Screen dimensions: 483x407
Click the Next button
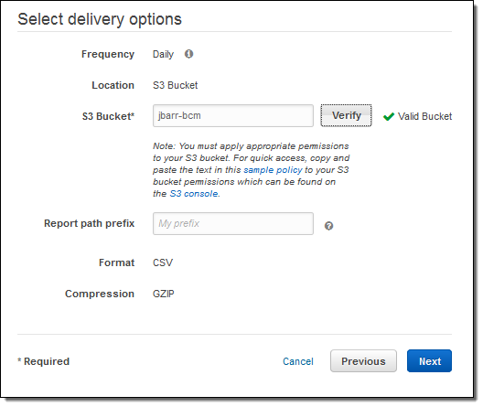point(429,361)
